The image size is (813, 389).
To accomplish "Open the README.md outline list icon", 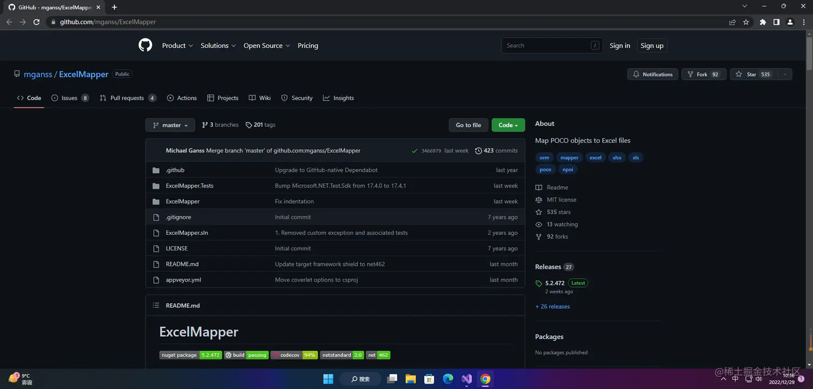I will pyautogui.click(x=156, y=305).
